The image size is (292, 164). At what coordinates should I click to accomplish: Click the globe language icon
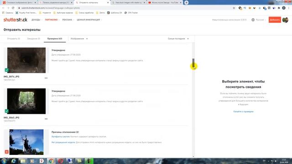pyautogui.click(x=253, y=20)
